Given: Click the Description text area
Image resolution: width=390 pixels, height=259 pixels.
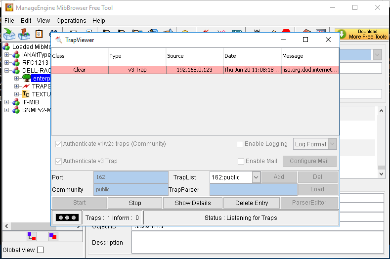Looking at the screenshot, I should click(258, 242).
